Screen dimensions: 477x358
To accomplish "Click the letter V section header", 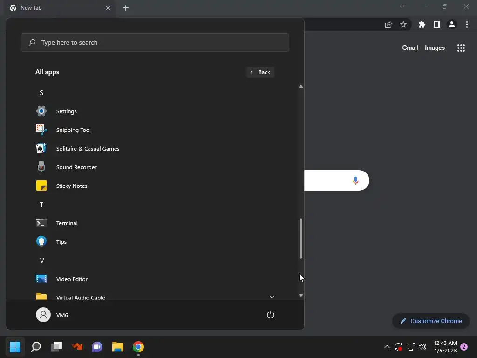I will (x=42, y=261).
